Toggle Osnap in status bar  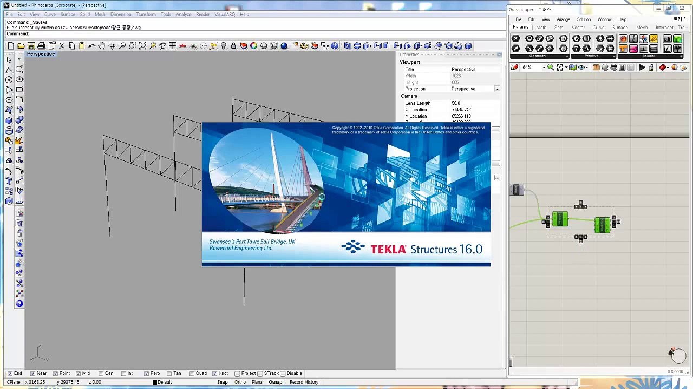tap(276, 382)
